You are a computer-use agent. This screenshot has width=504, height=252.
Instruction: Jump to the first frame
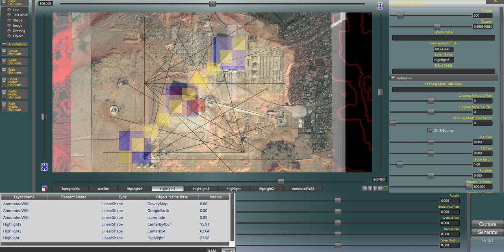point(365,189)
